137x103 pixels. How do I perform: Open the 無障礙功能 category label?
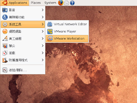tap(17, 17)
